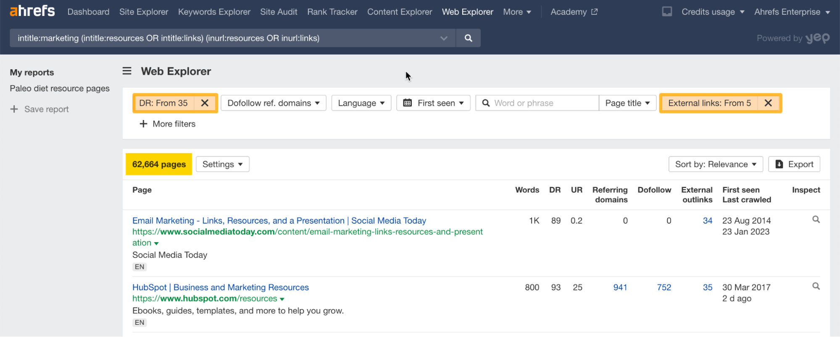Open Content Explorer
Image resolution: width=840 pixels, height=337 pixels.
tap(400, 12)
